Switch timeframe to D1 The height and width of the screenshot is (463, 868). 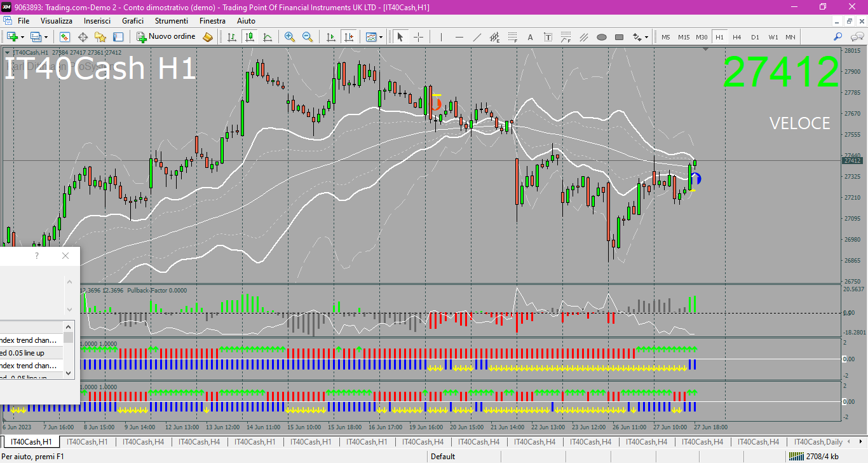(x=755, y=37)
